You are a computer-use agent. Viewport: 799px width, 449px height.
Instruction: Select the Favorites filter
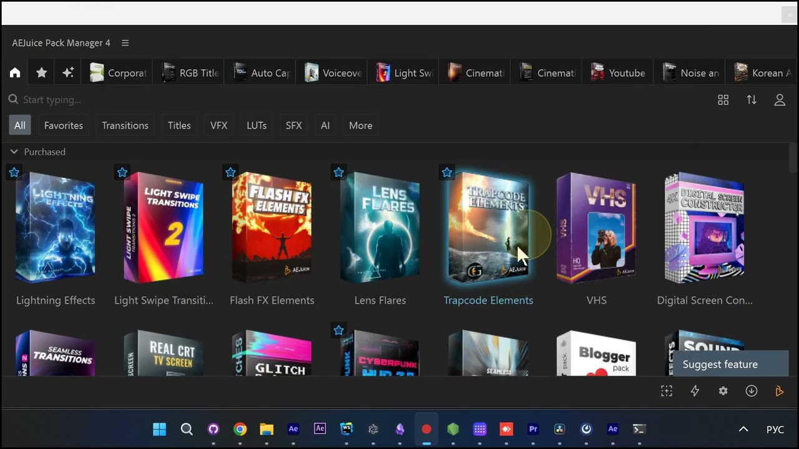tap(64, 125)
